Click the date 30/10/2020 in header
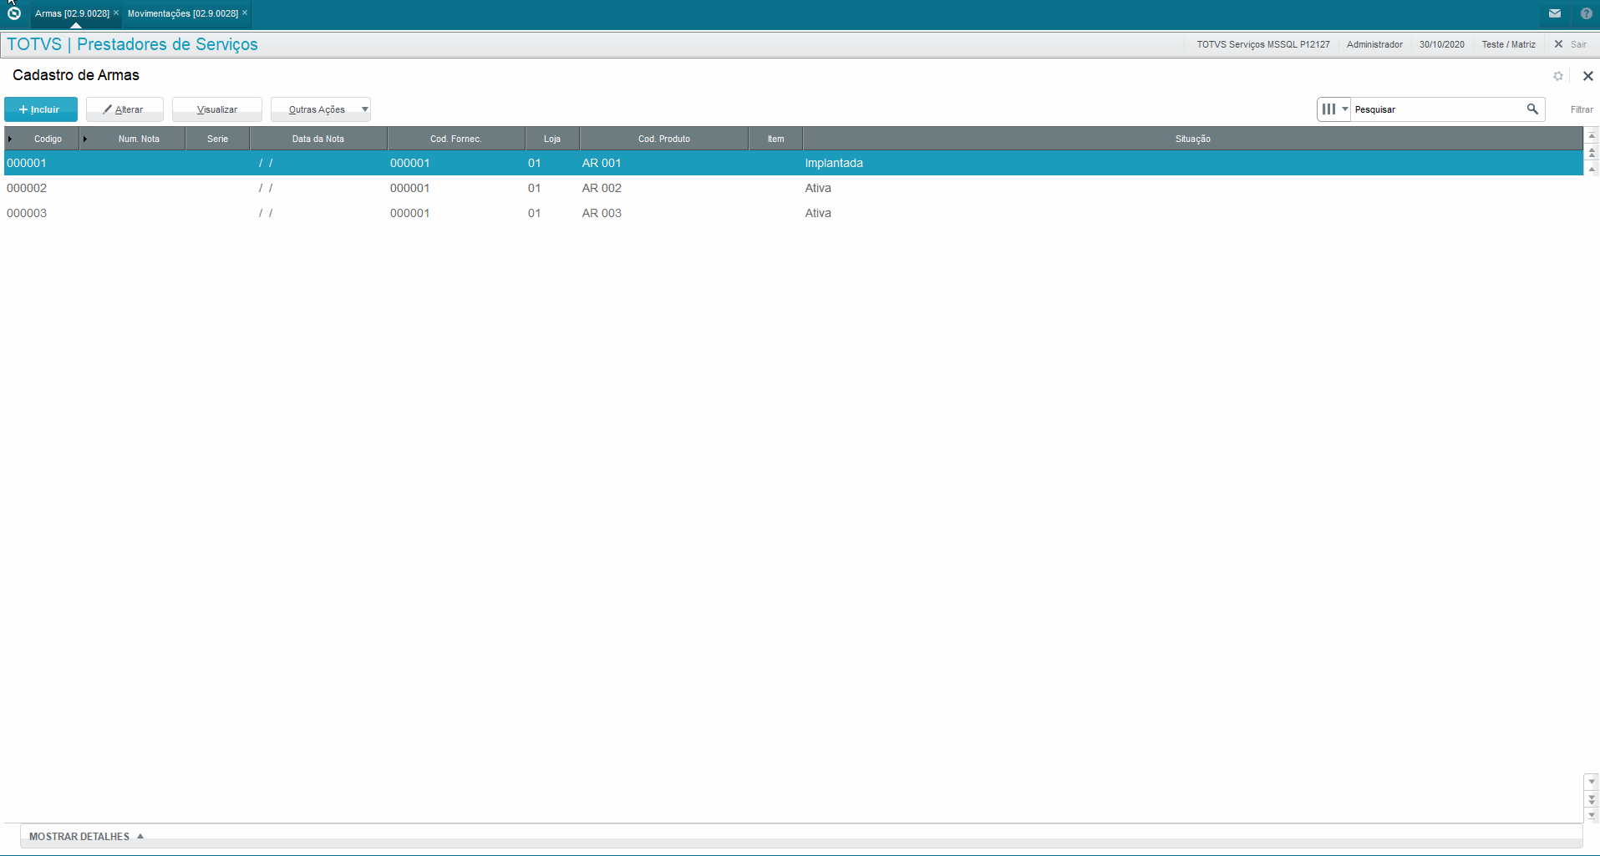 (x=1441, y=44)
